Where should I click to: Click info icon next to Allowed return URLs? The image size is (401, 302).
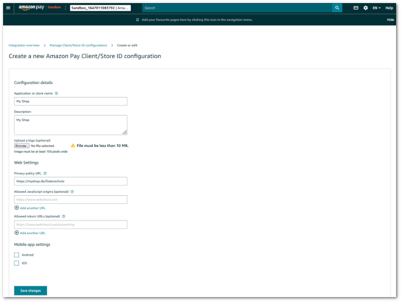click(x=64, y=216)
